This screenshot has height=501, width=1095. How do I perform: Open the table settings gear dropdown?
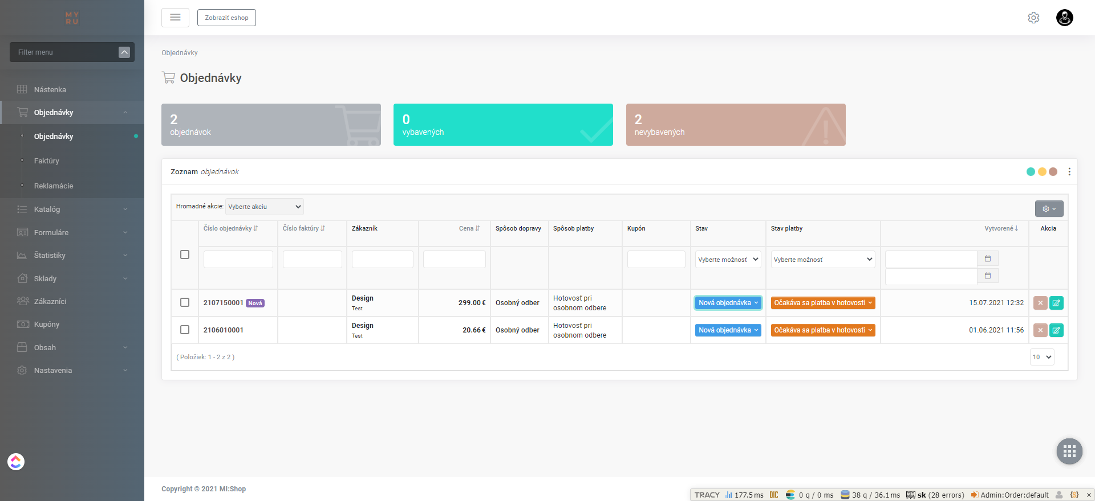(x=1049, y=209)
